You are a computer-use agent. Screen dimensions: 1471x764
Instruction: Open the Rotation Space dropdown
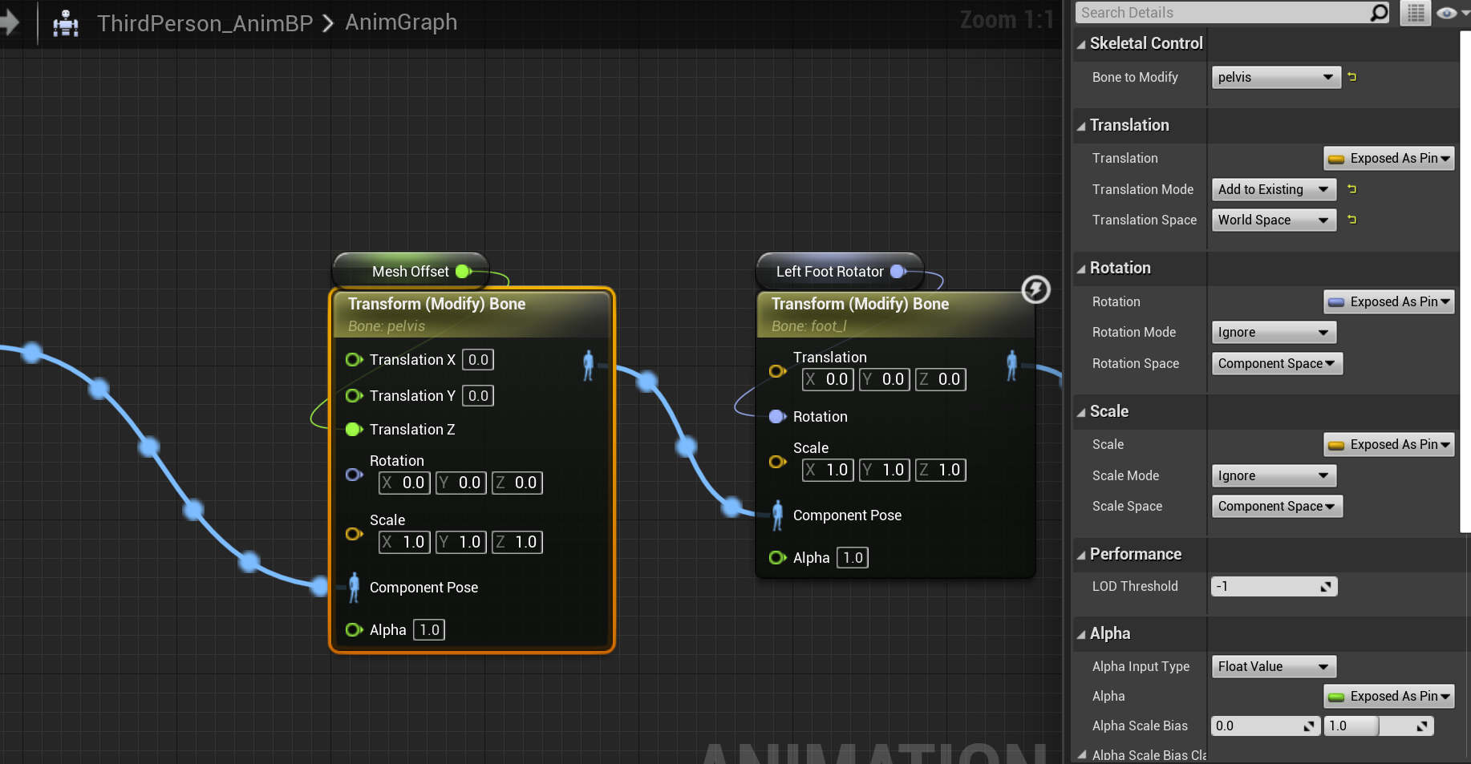coord(1277,363)
